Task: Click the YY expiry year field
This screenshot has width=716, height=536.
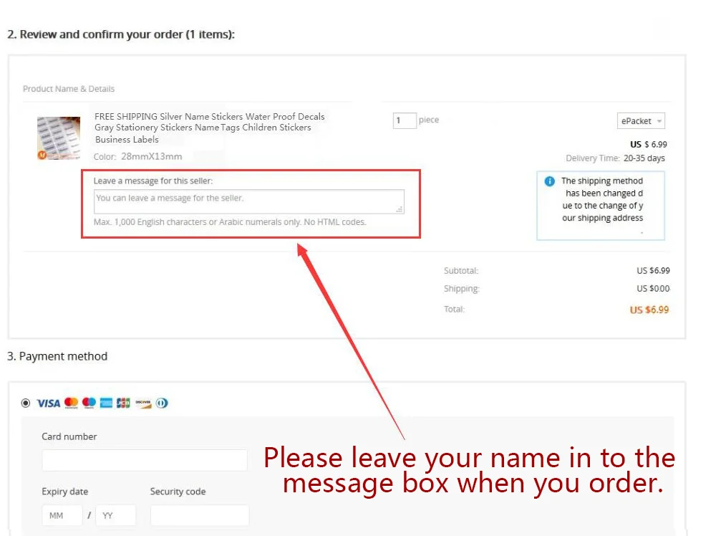Action: pos(116,515)
